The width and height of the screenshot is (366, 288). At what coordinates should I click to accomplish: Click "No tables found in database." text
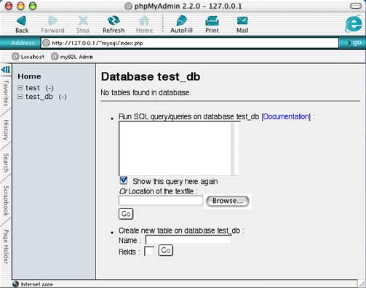(146, 92)
